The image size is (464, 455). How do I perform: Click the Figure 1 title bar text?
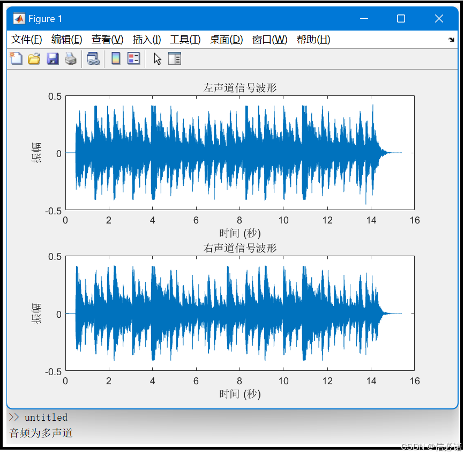pos(46,19)
